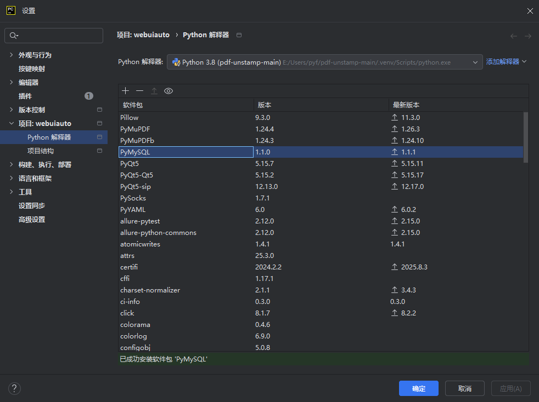Click upgrade arrow for PyMuPDF 1.26.3
This screenshot has width=539, height=402.
(395, 129)
